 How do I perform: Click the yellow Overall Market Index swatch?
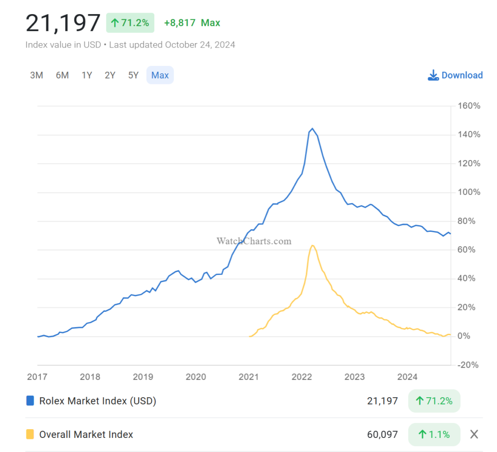(30, 434)
